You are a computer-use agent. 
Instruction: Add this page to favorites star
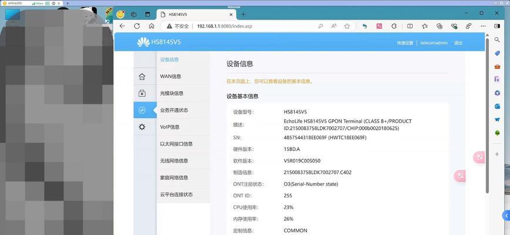tap(347, 26)
